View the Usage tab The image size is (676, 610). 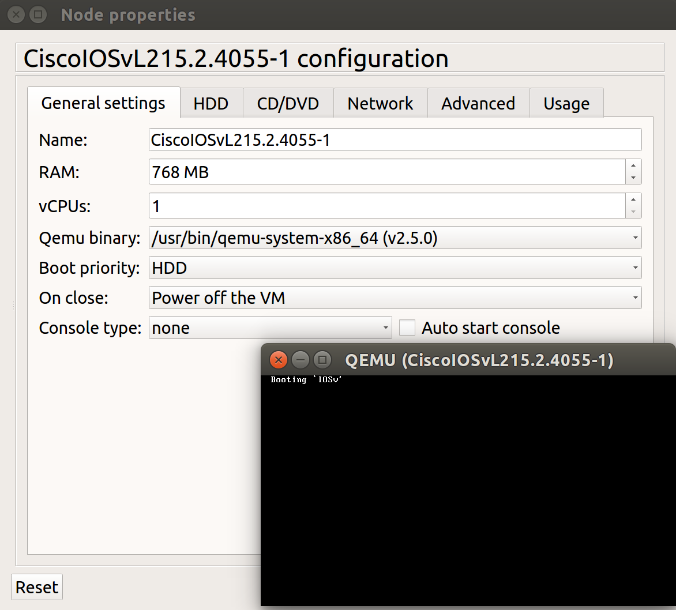pyautogui.click(x=566, y=103)
